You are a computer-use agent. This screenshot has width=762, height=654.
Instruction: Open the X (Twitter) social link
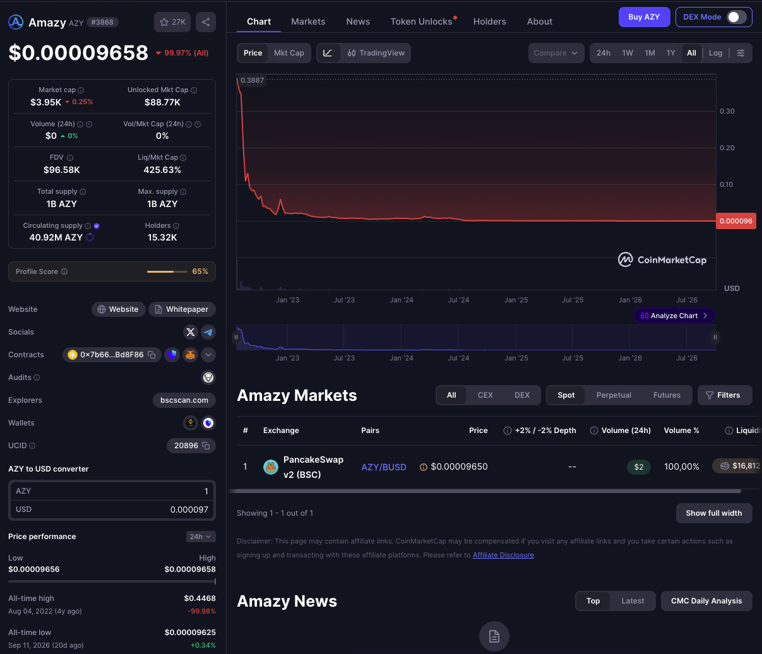coord(190,332)
